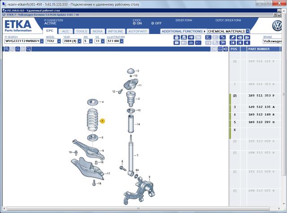Screen dimensions: 287x213
Task: Open the NORA tab
Action: (x=98, y=31)
